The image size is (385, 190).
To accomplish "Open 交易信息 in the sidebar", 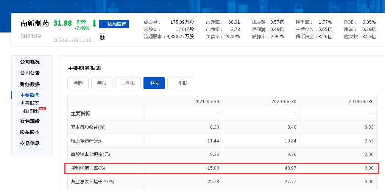I will pos(30,143).
